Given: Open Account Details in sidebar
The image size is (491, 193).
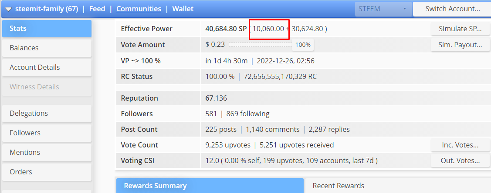Looking at the screenshot, I should tap(47, 67).
